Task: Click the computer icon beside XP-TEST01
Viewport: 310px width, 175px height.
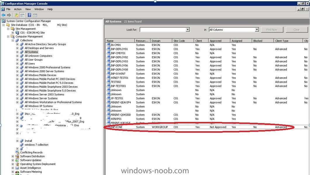Action: click(x=108, y=98)
